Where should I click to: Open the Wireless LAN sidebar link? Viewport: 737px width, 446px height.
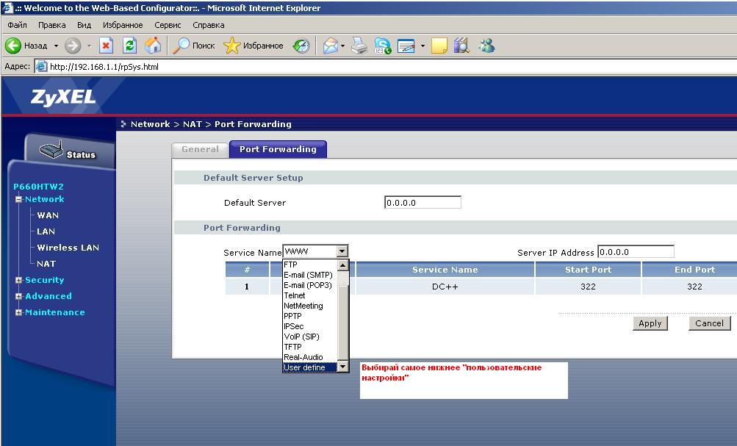[68, 248]
